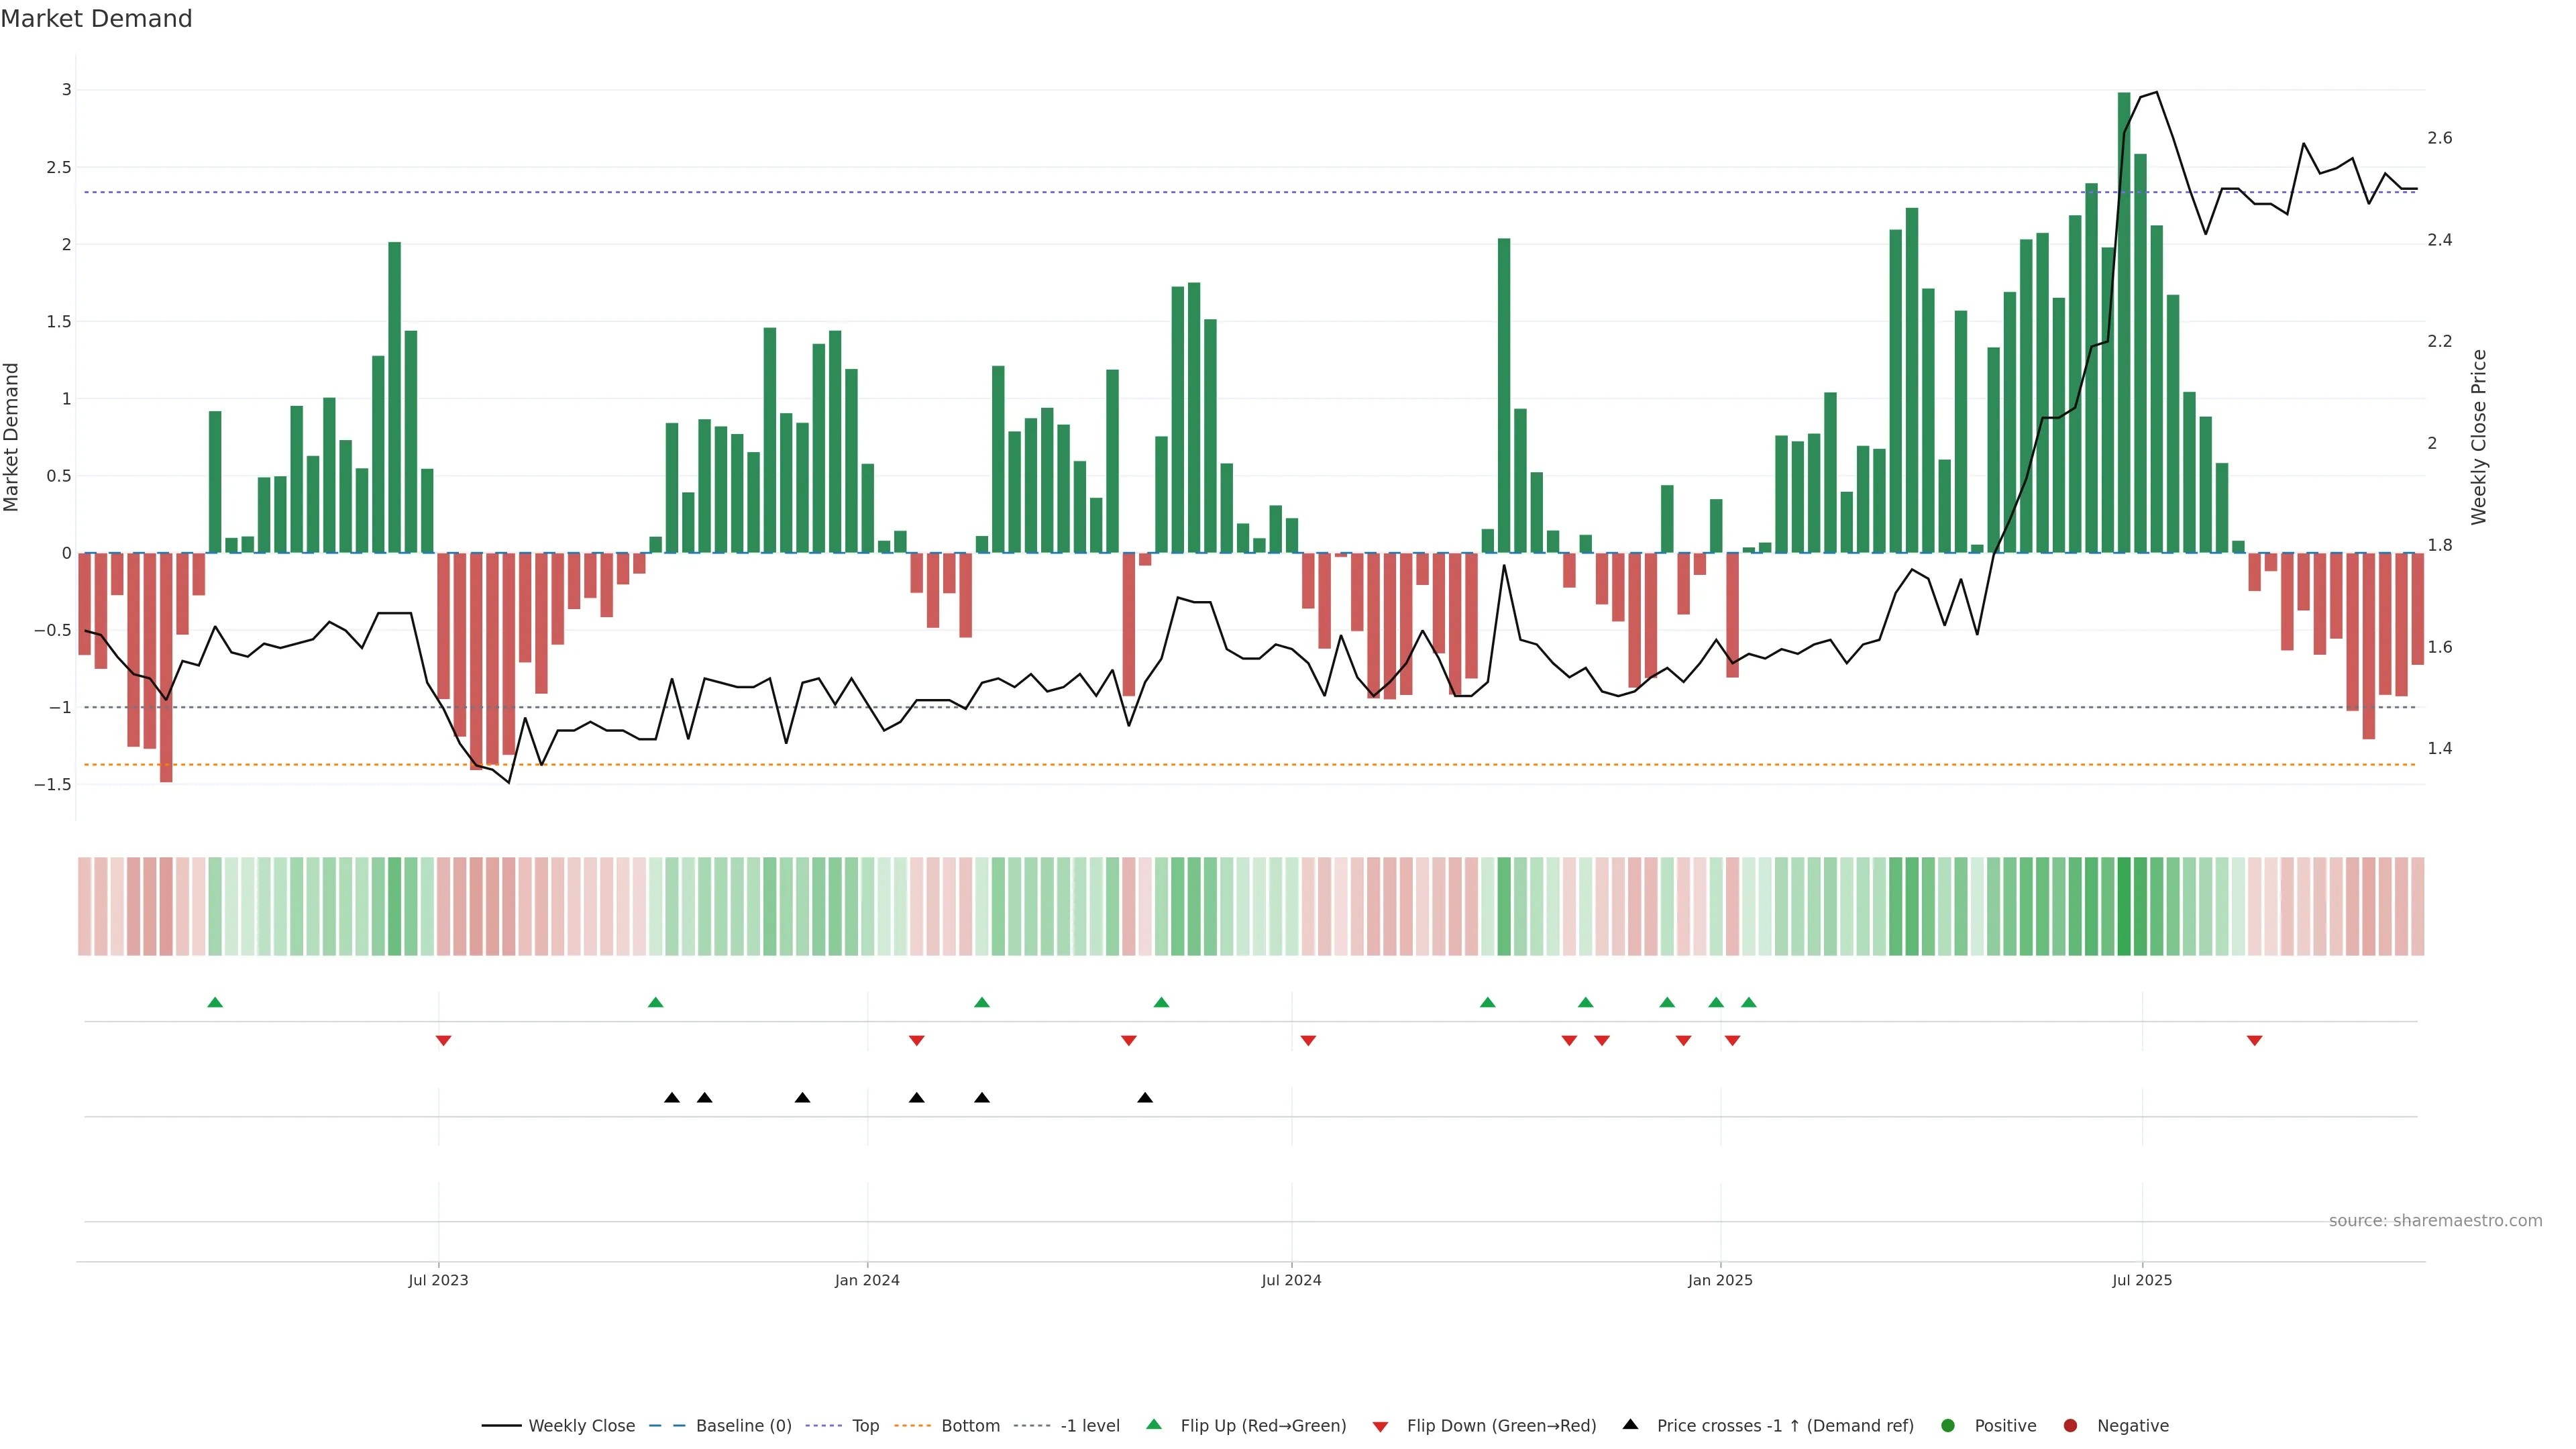Click the first black price-cross triangle marker
This screenshot has height=1449, width=2576.
672,1098
